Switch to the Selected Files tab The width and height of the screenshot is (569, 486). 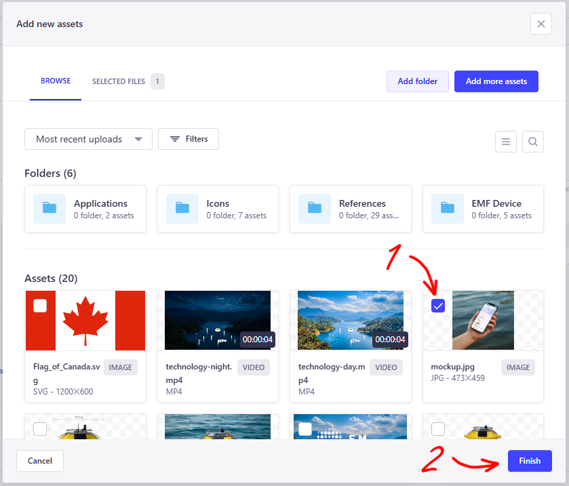pyautogui.click(x=127, y=81)
